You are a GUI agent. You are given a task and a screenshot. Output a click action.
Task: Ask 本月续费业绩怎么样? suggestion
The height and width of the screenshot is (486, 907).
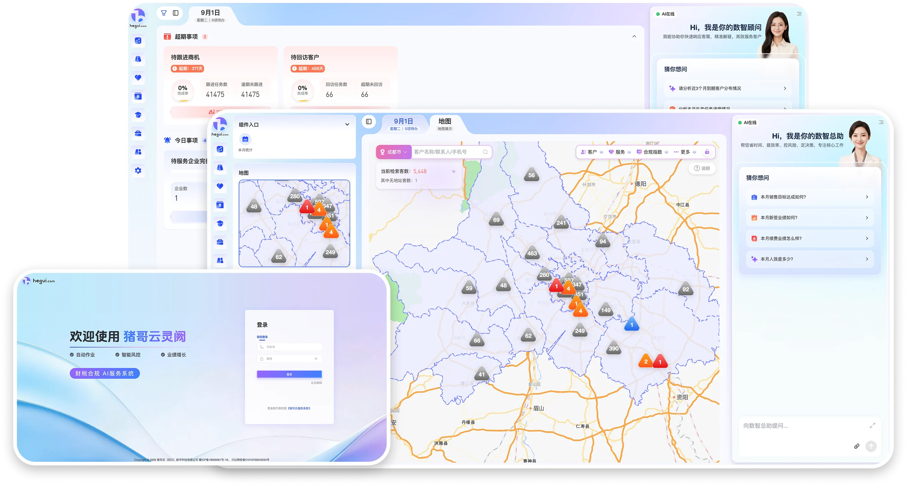810,239
